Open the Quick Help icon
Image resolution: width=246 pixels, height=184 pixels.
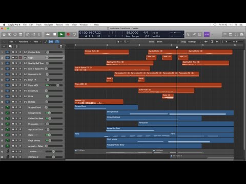point(15,34)
